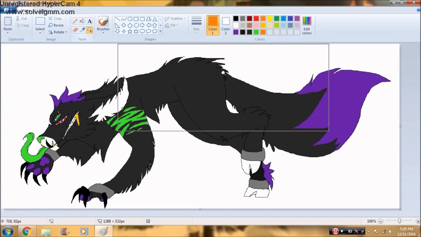Open the Rotate dropdown
421x237 pixels.
tap(58, 32)
